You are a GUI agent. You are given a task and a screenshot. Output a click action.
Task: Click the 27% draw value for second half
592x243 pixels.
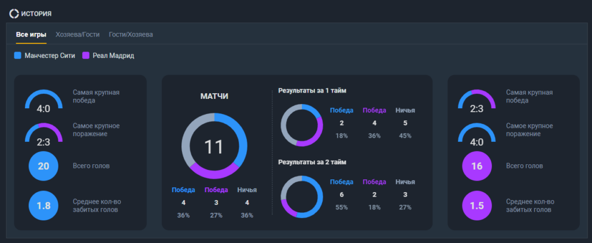pyautogui.click(x=405, y=207)
